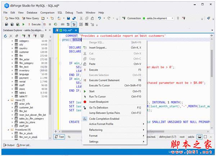Viewport: 216px width, 156px height.
Task: Click the query history clock icon
Action: click(55, 24)
